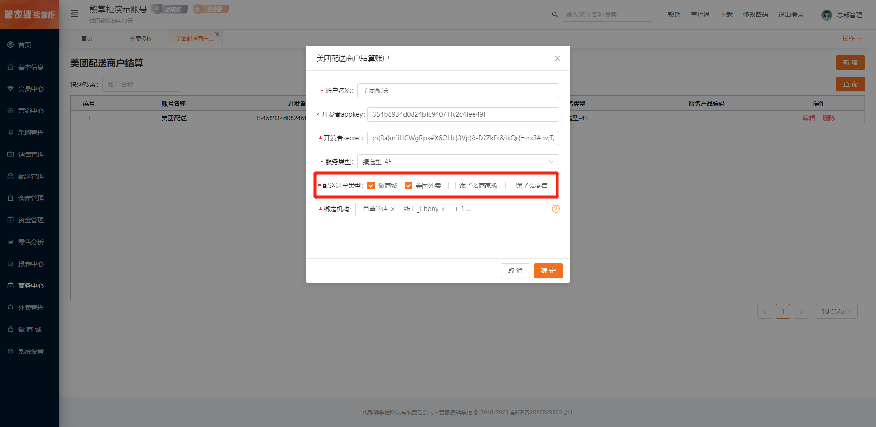Image resolution: width=876 pixels, height=427 pixels.
Task: Click the help question mark beside 绑定机构
Action: (x=556, y=209)
